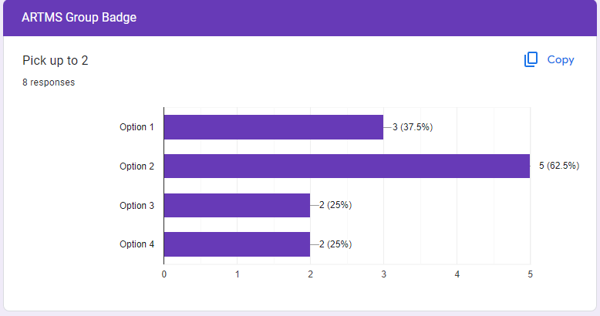Click the Pick up to 2 question title
The image size is (600, 316).
[x=55, y=60]
